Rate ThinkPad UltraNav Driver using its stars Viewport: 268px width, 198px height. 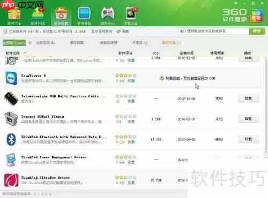click(126, 178)
